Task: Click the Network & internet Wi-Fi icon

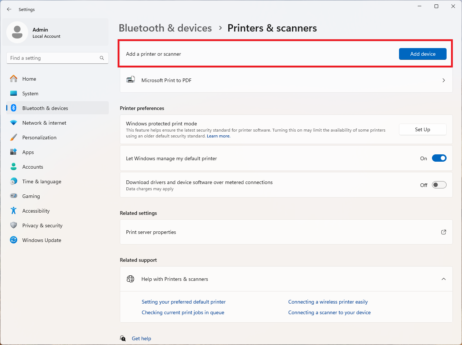Action: pos(14,123)
